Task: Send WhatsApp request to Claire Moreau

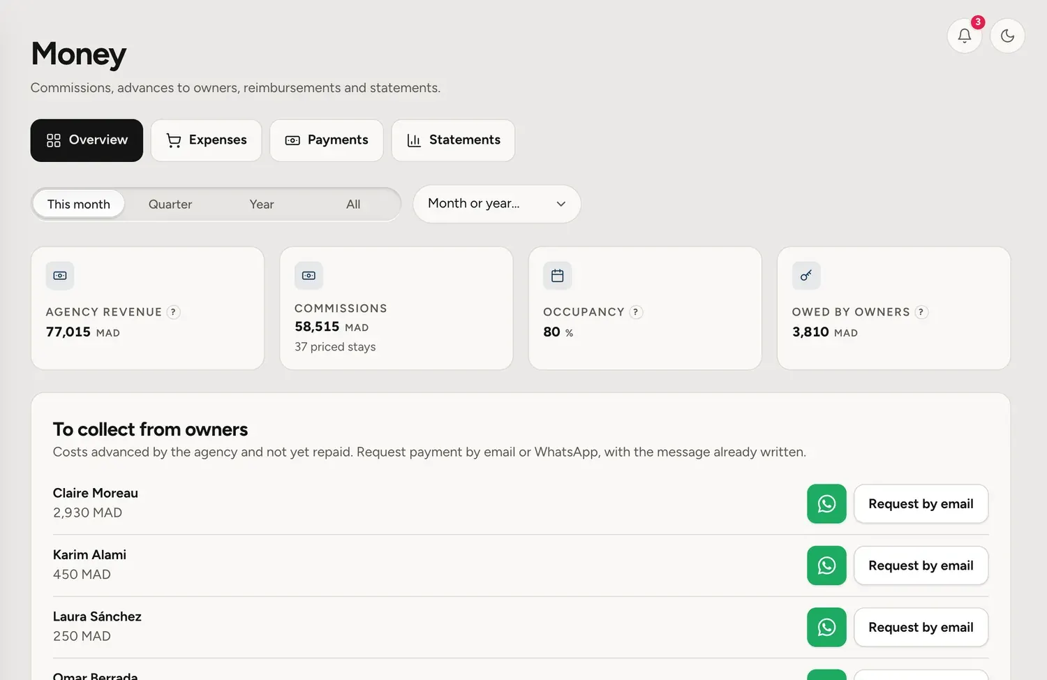Action: (x=826, y=504)
